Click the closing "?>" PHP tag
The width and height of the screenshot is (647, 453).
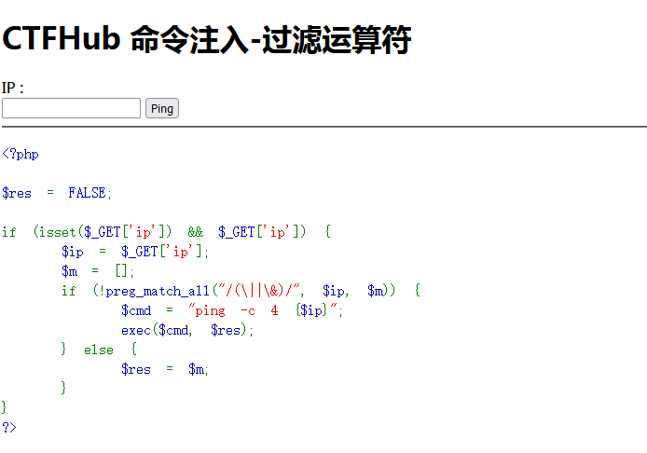(9, 427)
